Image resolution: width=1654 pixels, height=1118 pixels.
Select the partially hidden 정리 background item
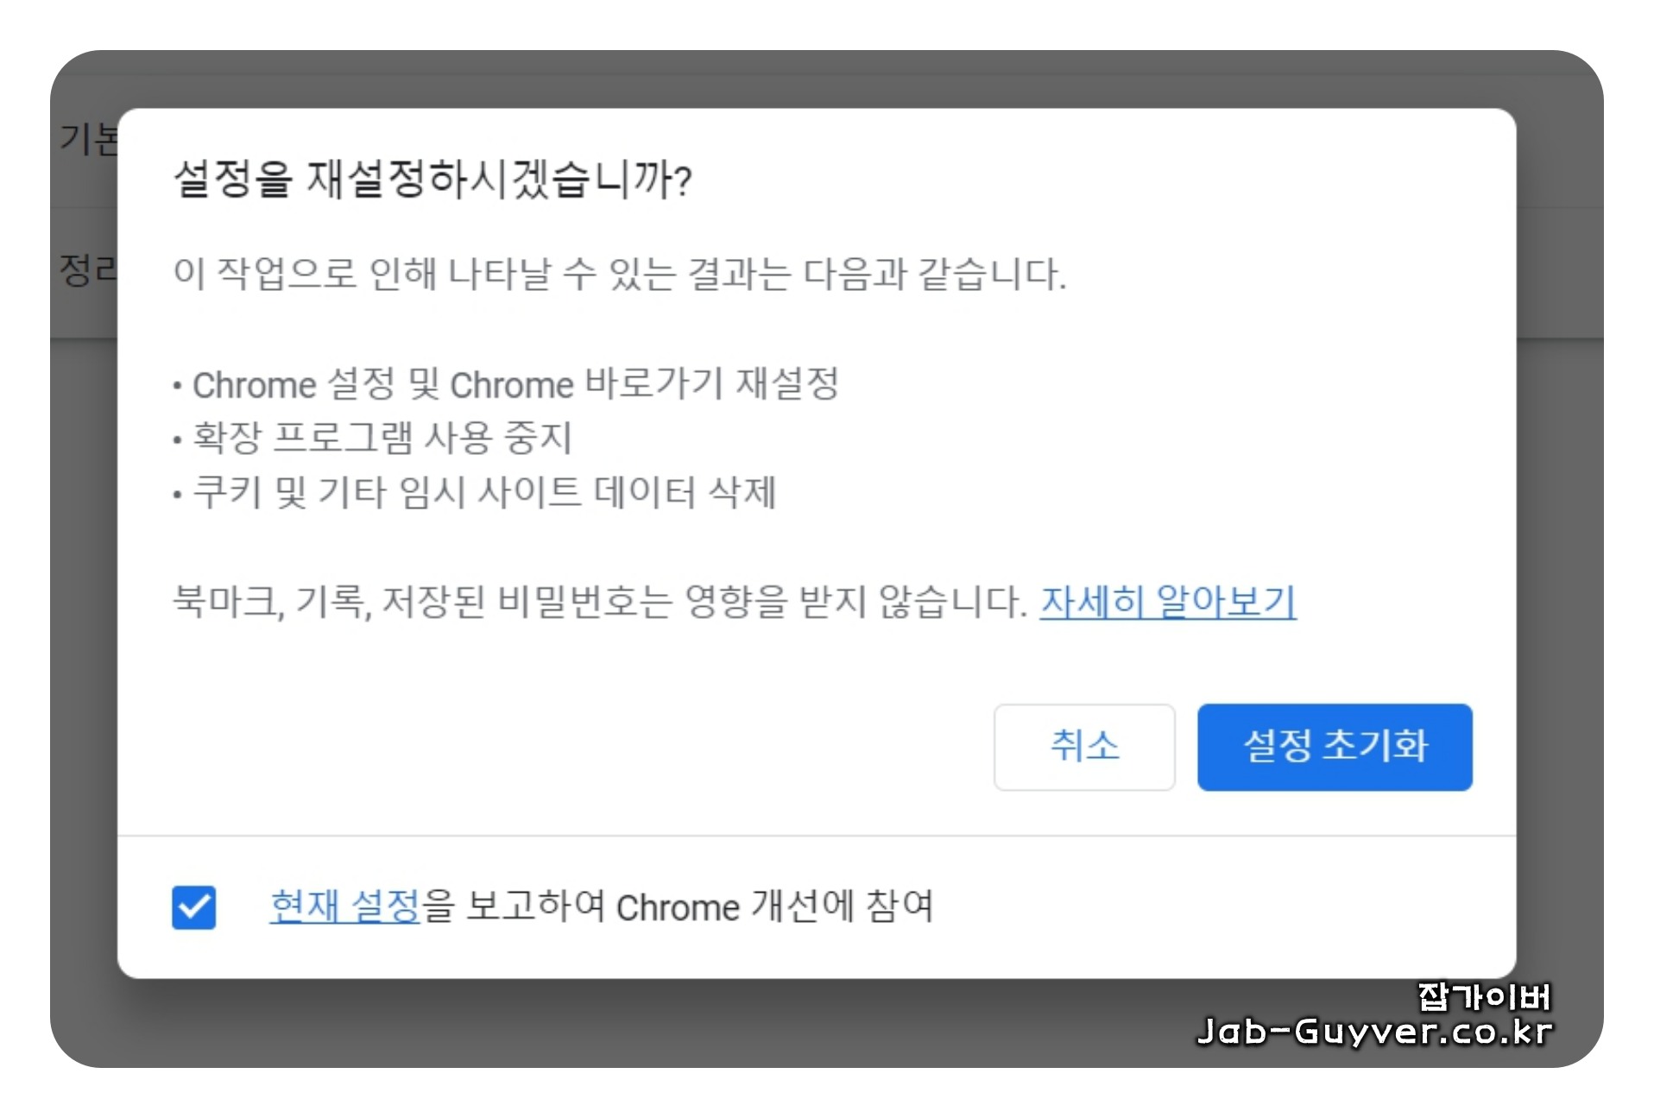point(87,270)
